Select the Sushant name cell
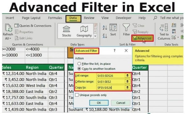Viewport: 185px width, 114px height. (x=76, y=109)
